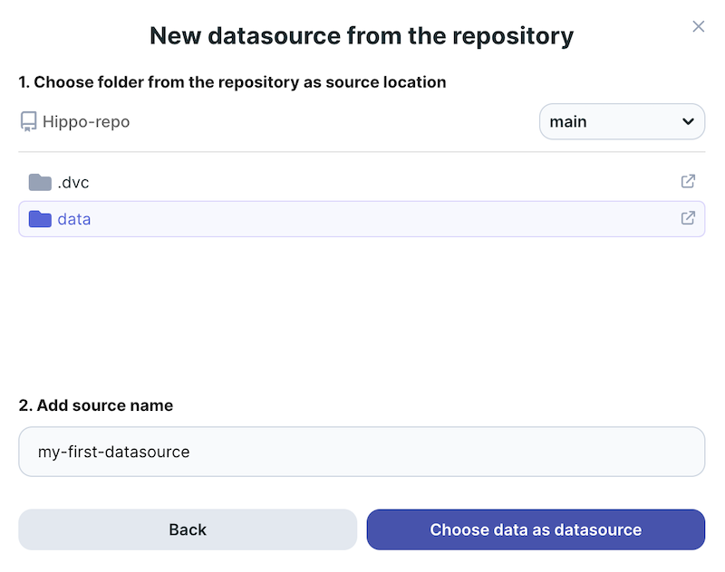
Task: Click the empty area below the folder list
Action: click(362, 308)
